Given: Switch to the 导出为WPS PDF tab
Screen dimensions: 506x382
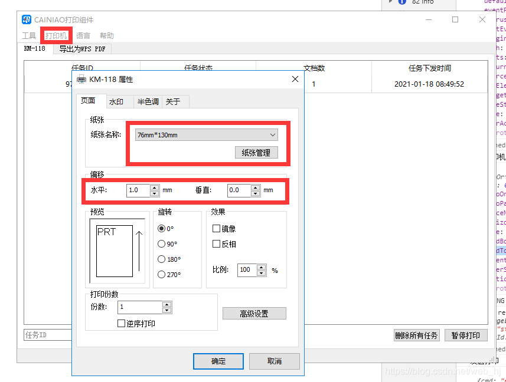Looking at the screenshot, I should 82,49.
